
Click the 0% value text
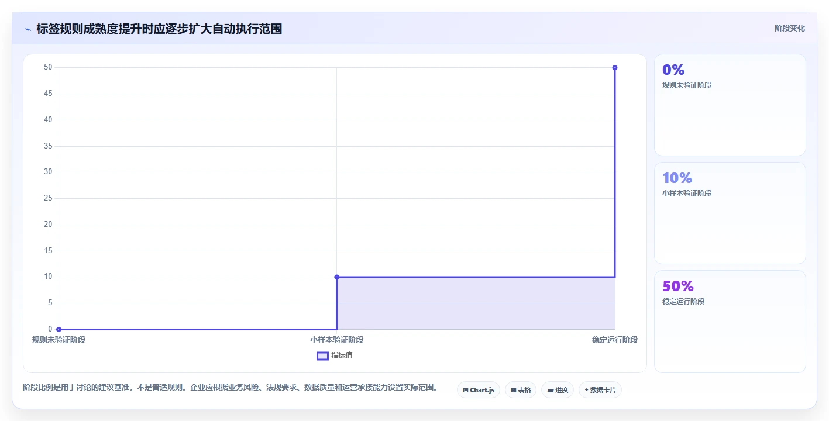(x=673, y=70)
